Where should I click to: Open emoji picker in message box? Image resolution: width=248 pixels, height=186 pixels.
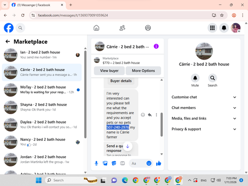[149, 163]
